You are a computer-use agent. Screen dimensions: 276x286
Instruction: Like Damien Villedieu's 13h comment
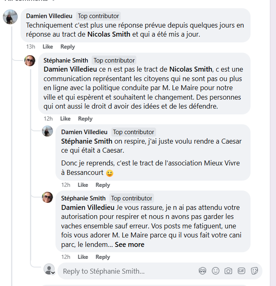(48, 47)
